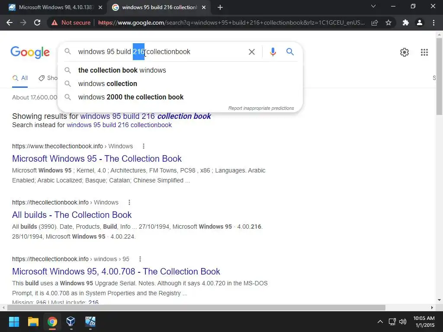443x332 pixels.
Task: Open the tab search chevron
Action: (x=373, y=6)
